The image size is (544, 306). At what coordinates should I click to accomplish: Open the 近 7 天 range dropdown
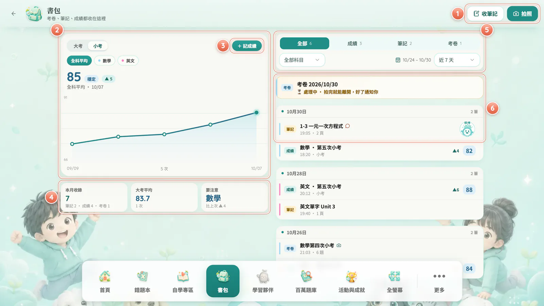coord(457,60)
